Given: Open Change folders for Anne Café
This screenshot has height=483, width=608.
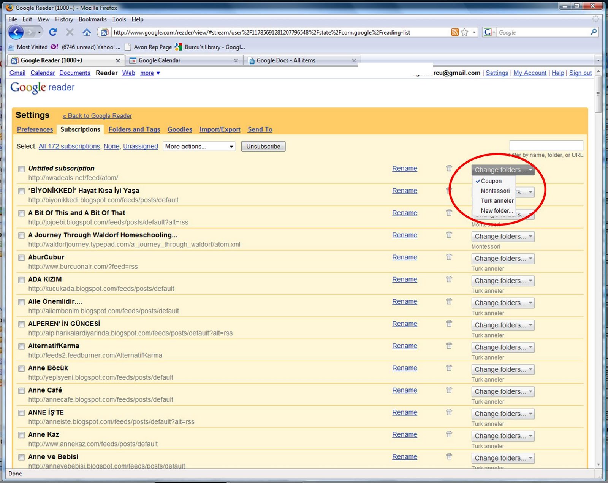Looking at the screenshot, I should coord(503,391).
